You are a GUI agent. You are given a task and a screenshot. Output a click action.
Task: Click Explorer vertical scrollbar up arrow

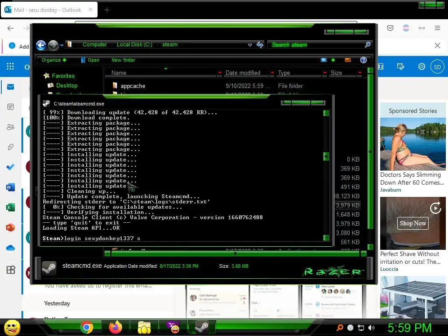pos(370,70)
